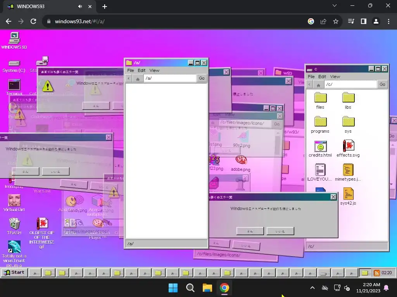Open the Chrome media controls icon
The width and height of the screenshot is (397, 297).
pos(351,22)
